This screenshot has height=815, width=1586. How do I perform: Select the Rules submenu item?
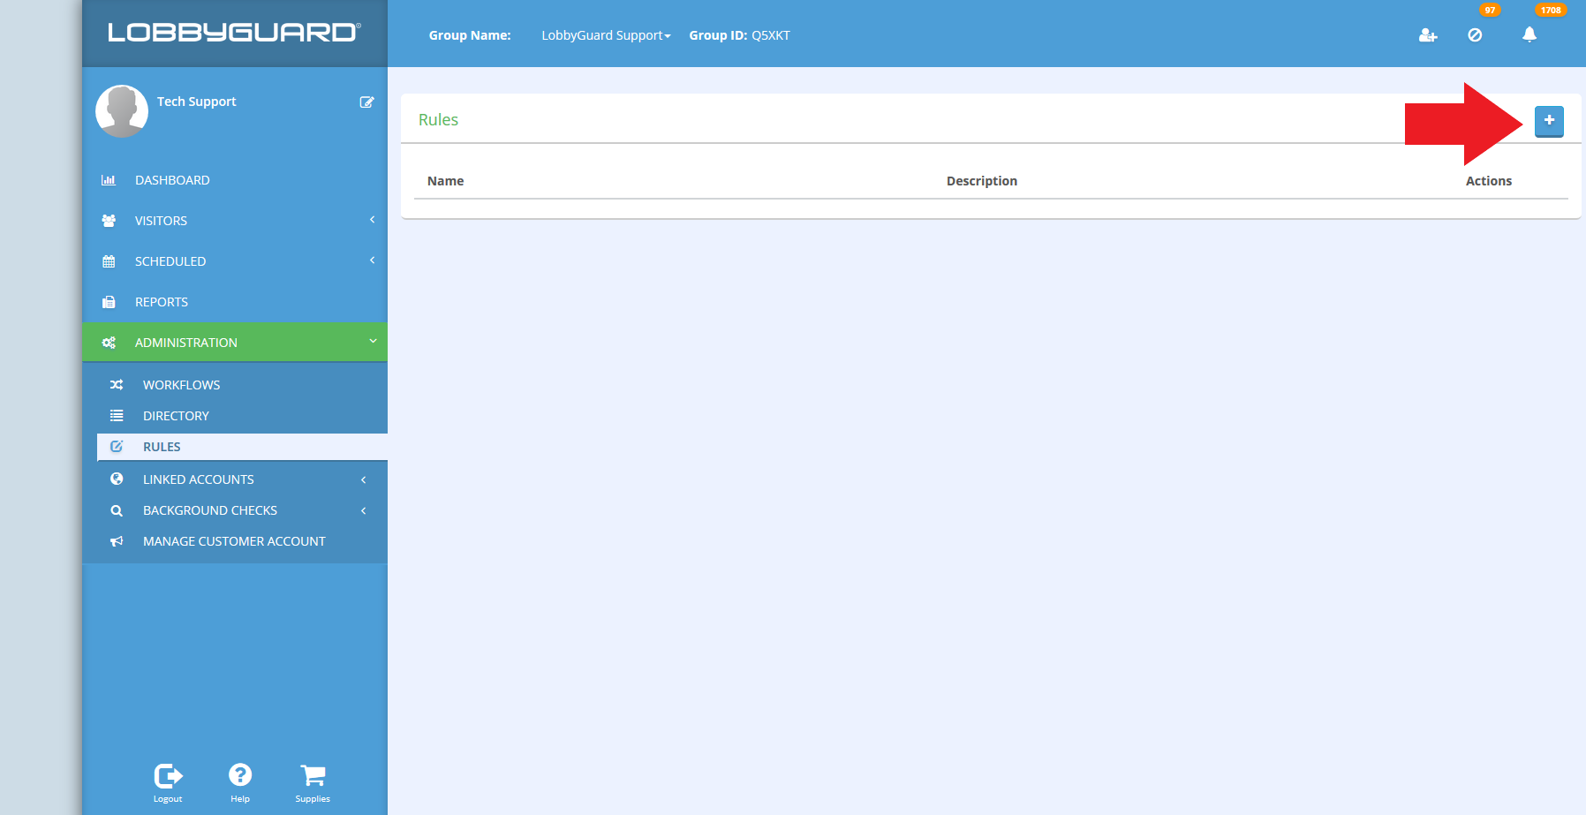coord(242,447)
